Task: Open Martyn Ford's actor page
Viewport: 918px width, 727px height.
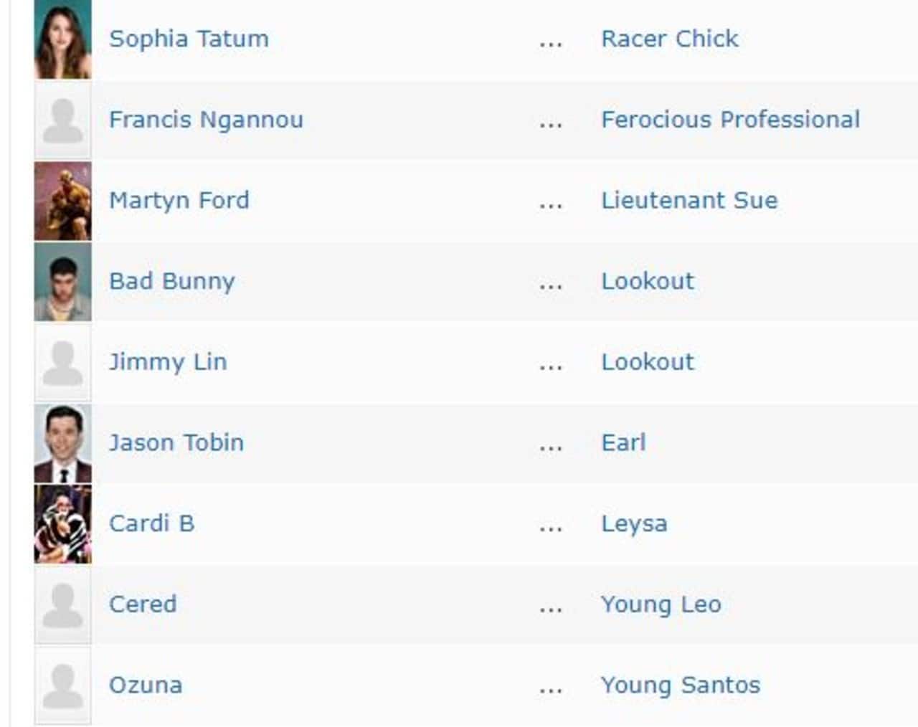Action: point(179,200)
